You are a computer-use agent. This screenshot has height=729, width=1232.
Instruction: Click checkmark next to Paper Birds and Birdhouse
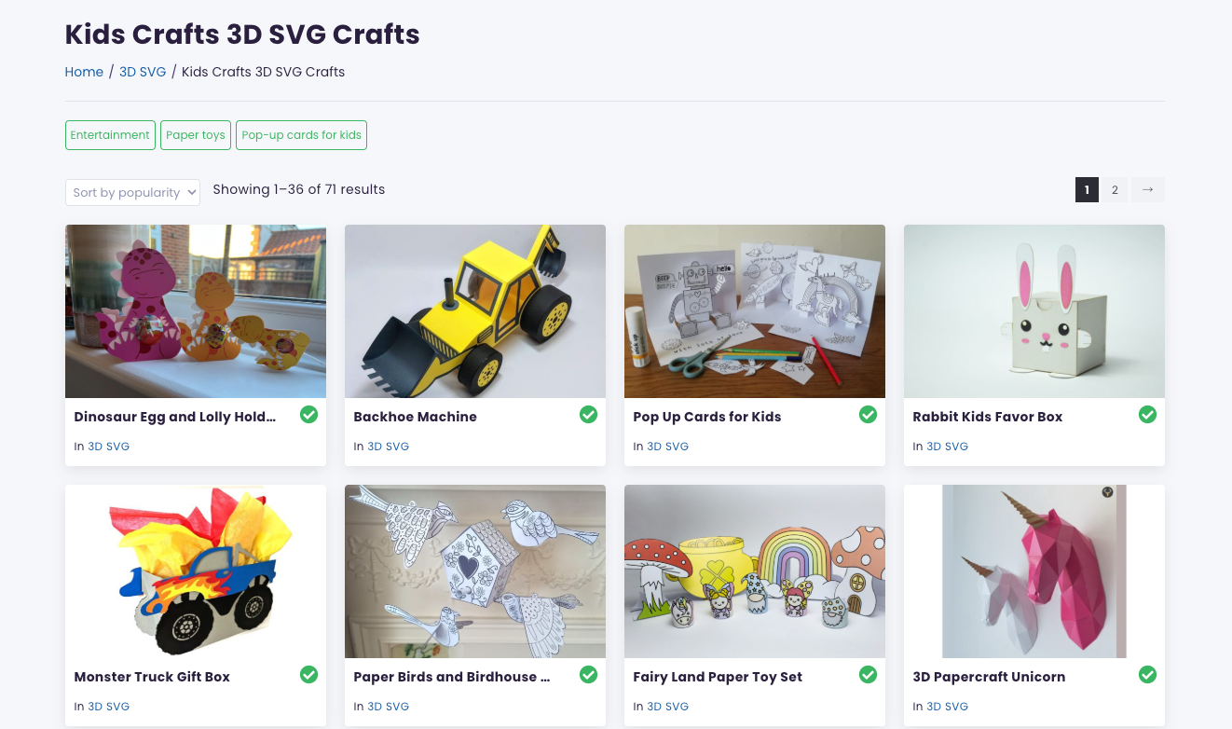(x=588, y=675)
